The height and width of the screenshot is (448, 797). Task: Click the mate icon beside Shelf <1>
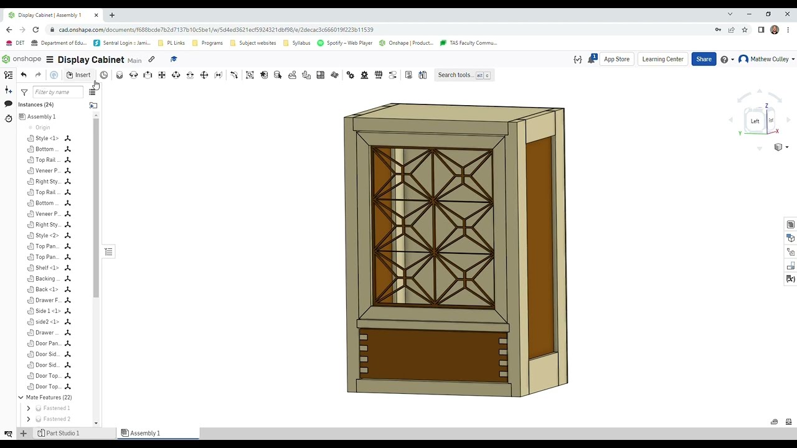(68, 268)
